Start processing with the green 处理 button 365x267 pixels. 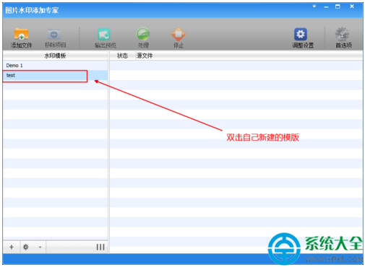coord(143,38)
